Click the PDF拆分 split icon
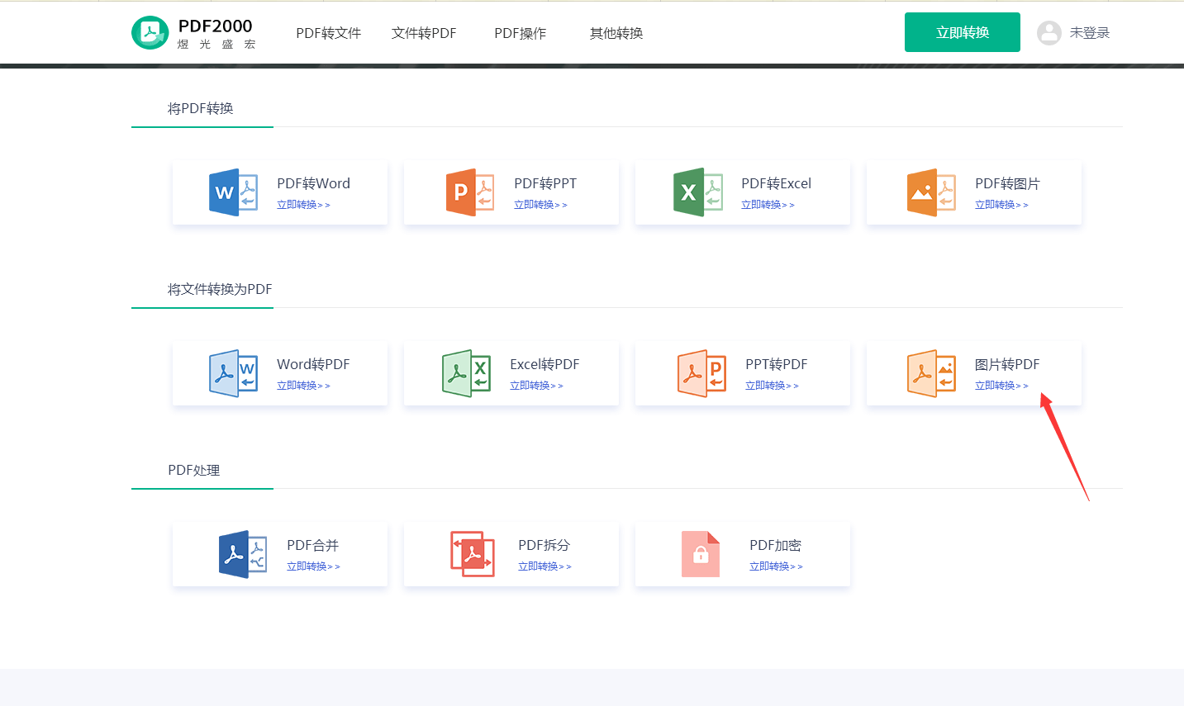Image resolution: width=1184 pixels, height=706 pixels. [x=473, y=554]
